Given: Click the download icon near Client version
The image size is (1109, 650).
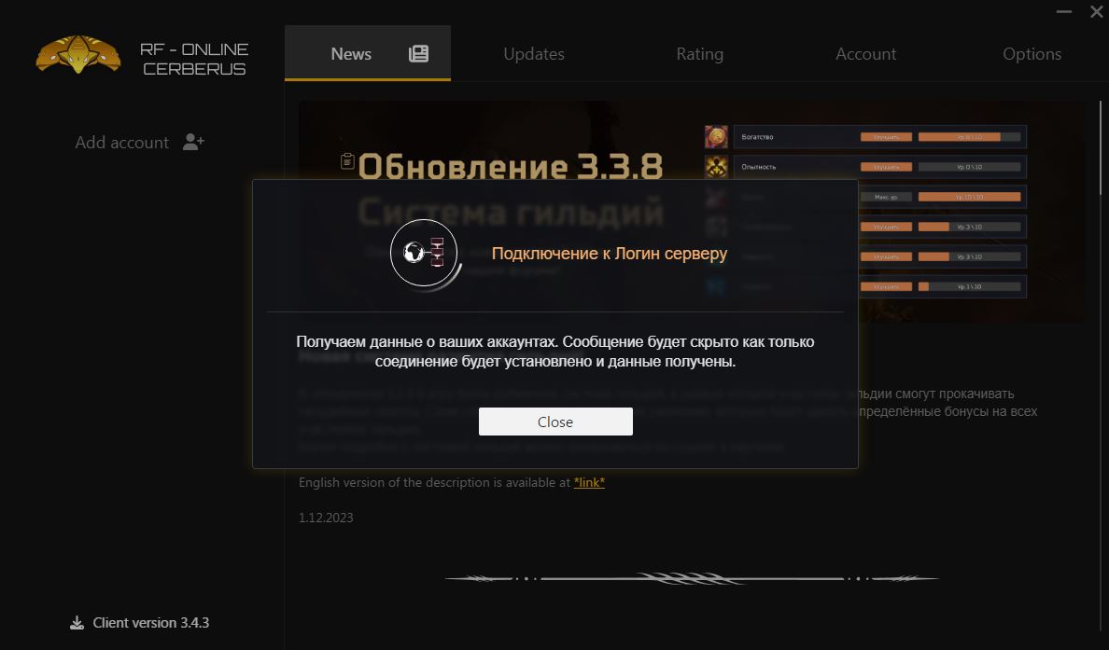Looking at the screenshot, I should [77, 622].
